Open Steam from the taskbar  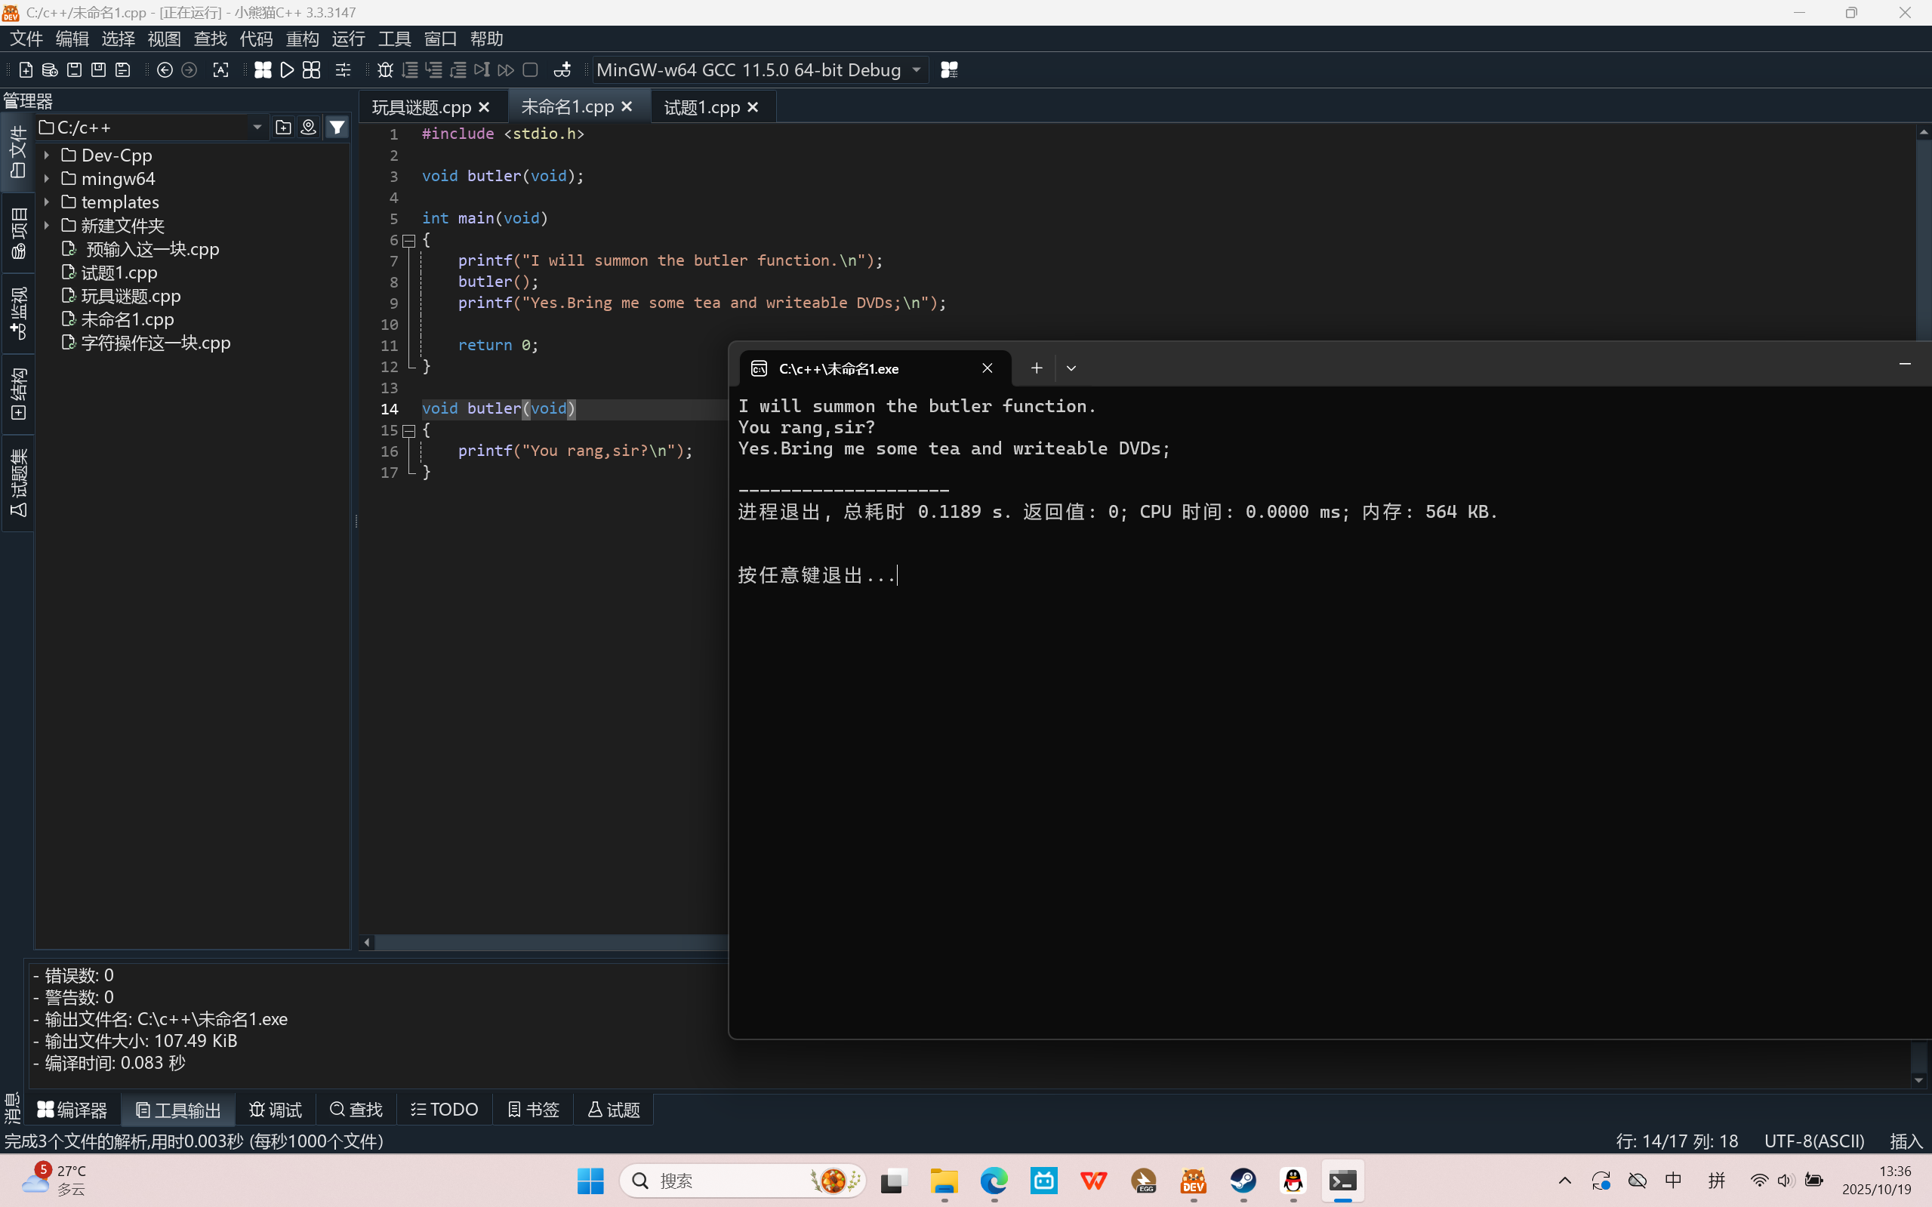[1243, 1181]
